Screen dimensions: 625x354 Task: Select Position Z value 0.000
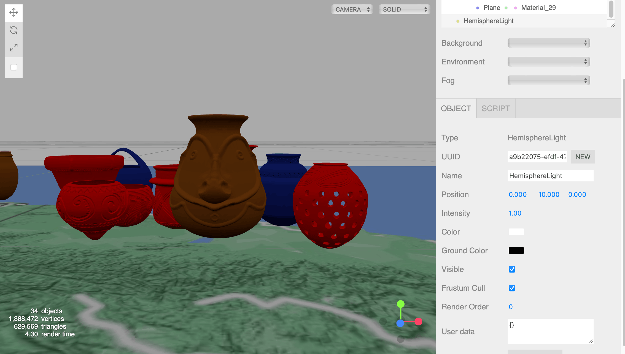point(577,194)
